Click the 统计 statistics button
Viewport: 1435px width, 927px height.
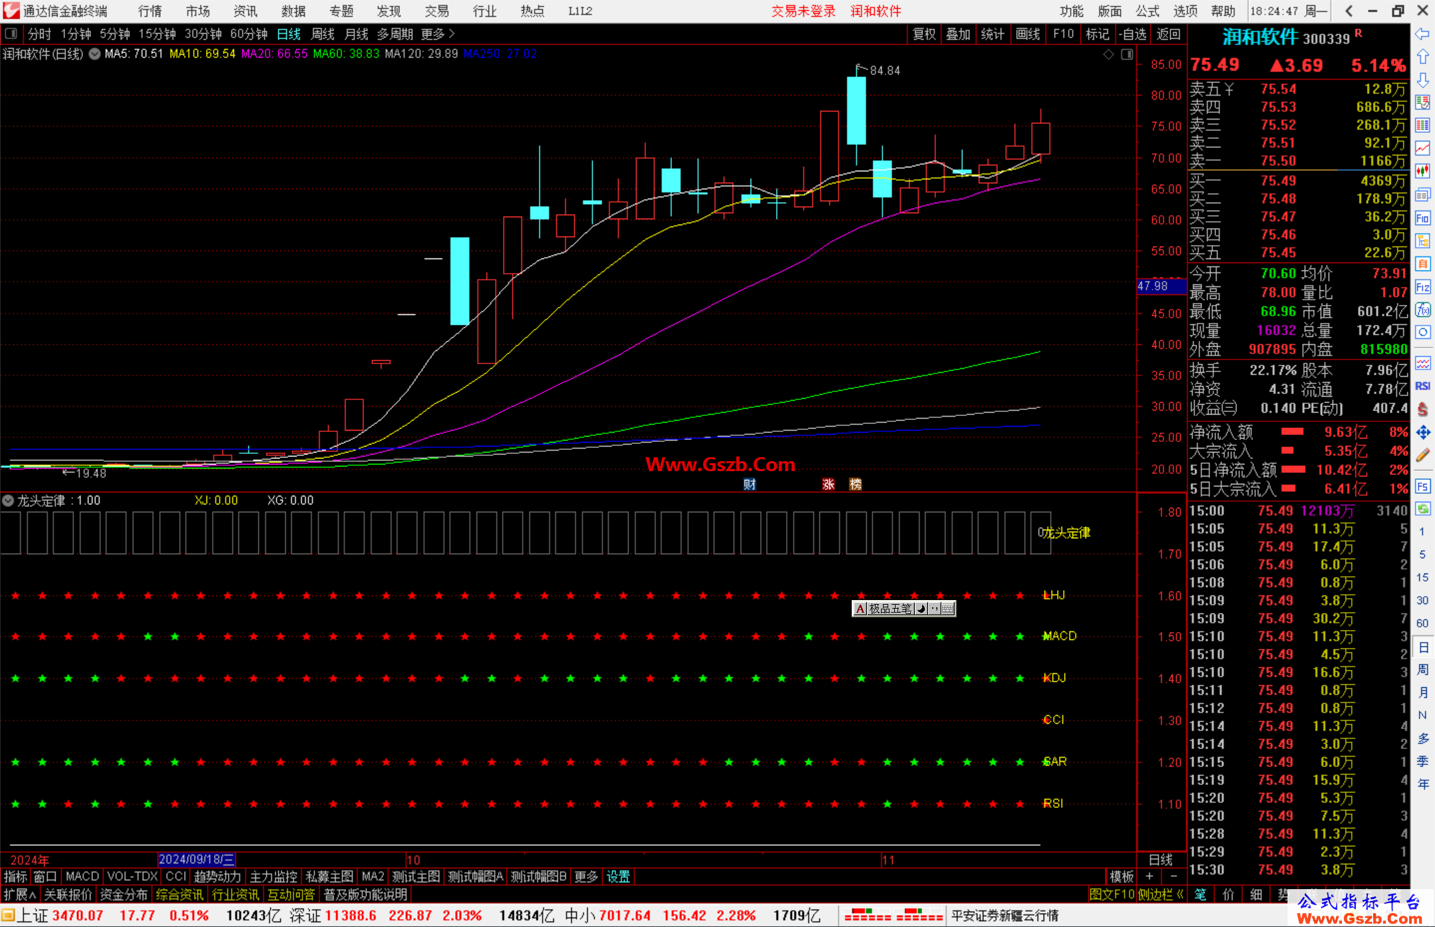pos(993,34)
